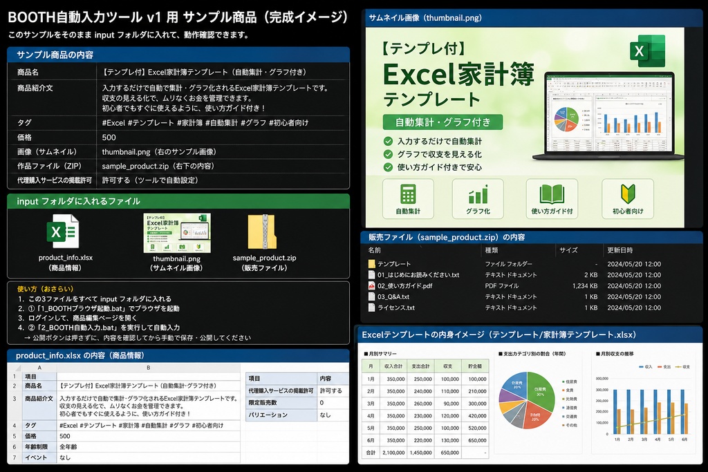Click the 自動集計 calculator icon
Image resolution: width=708 pixels, height=472 pixels.
(x=408, y=194)
